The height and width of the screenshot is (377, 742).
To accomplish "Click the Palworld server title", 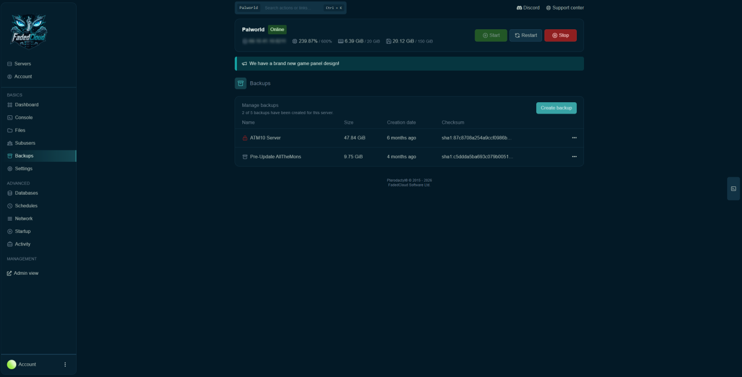I will (x=253, y=29).
